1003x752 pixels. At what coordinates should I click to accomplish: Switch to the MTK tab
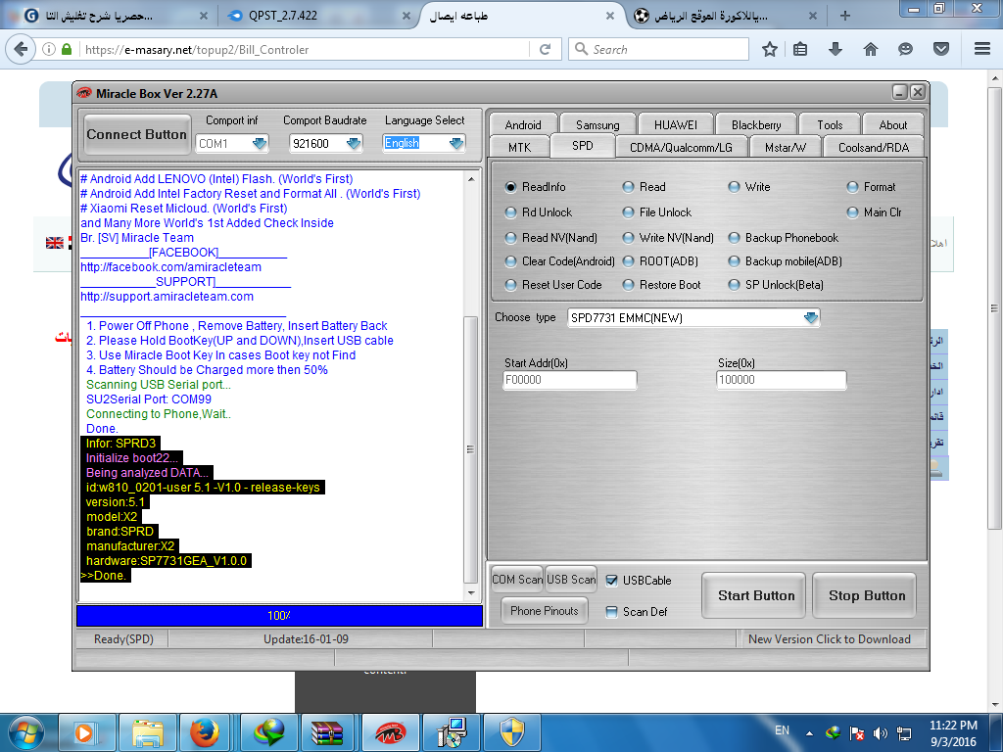[519, 147]
